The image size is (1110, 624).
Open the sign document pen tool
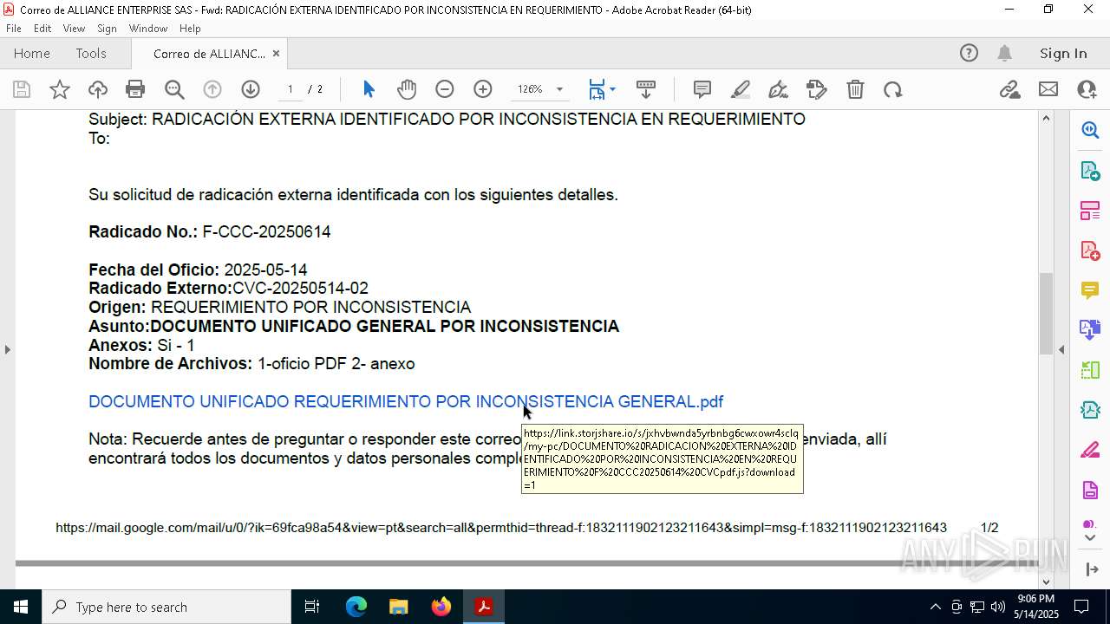[779, 89]
